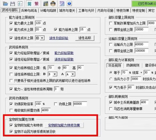Toggle 能力最大上限 checkbox

pos(11,23)
